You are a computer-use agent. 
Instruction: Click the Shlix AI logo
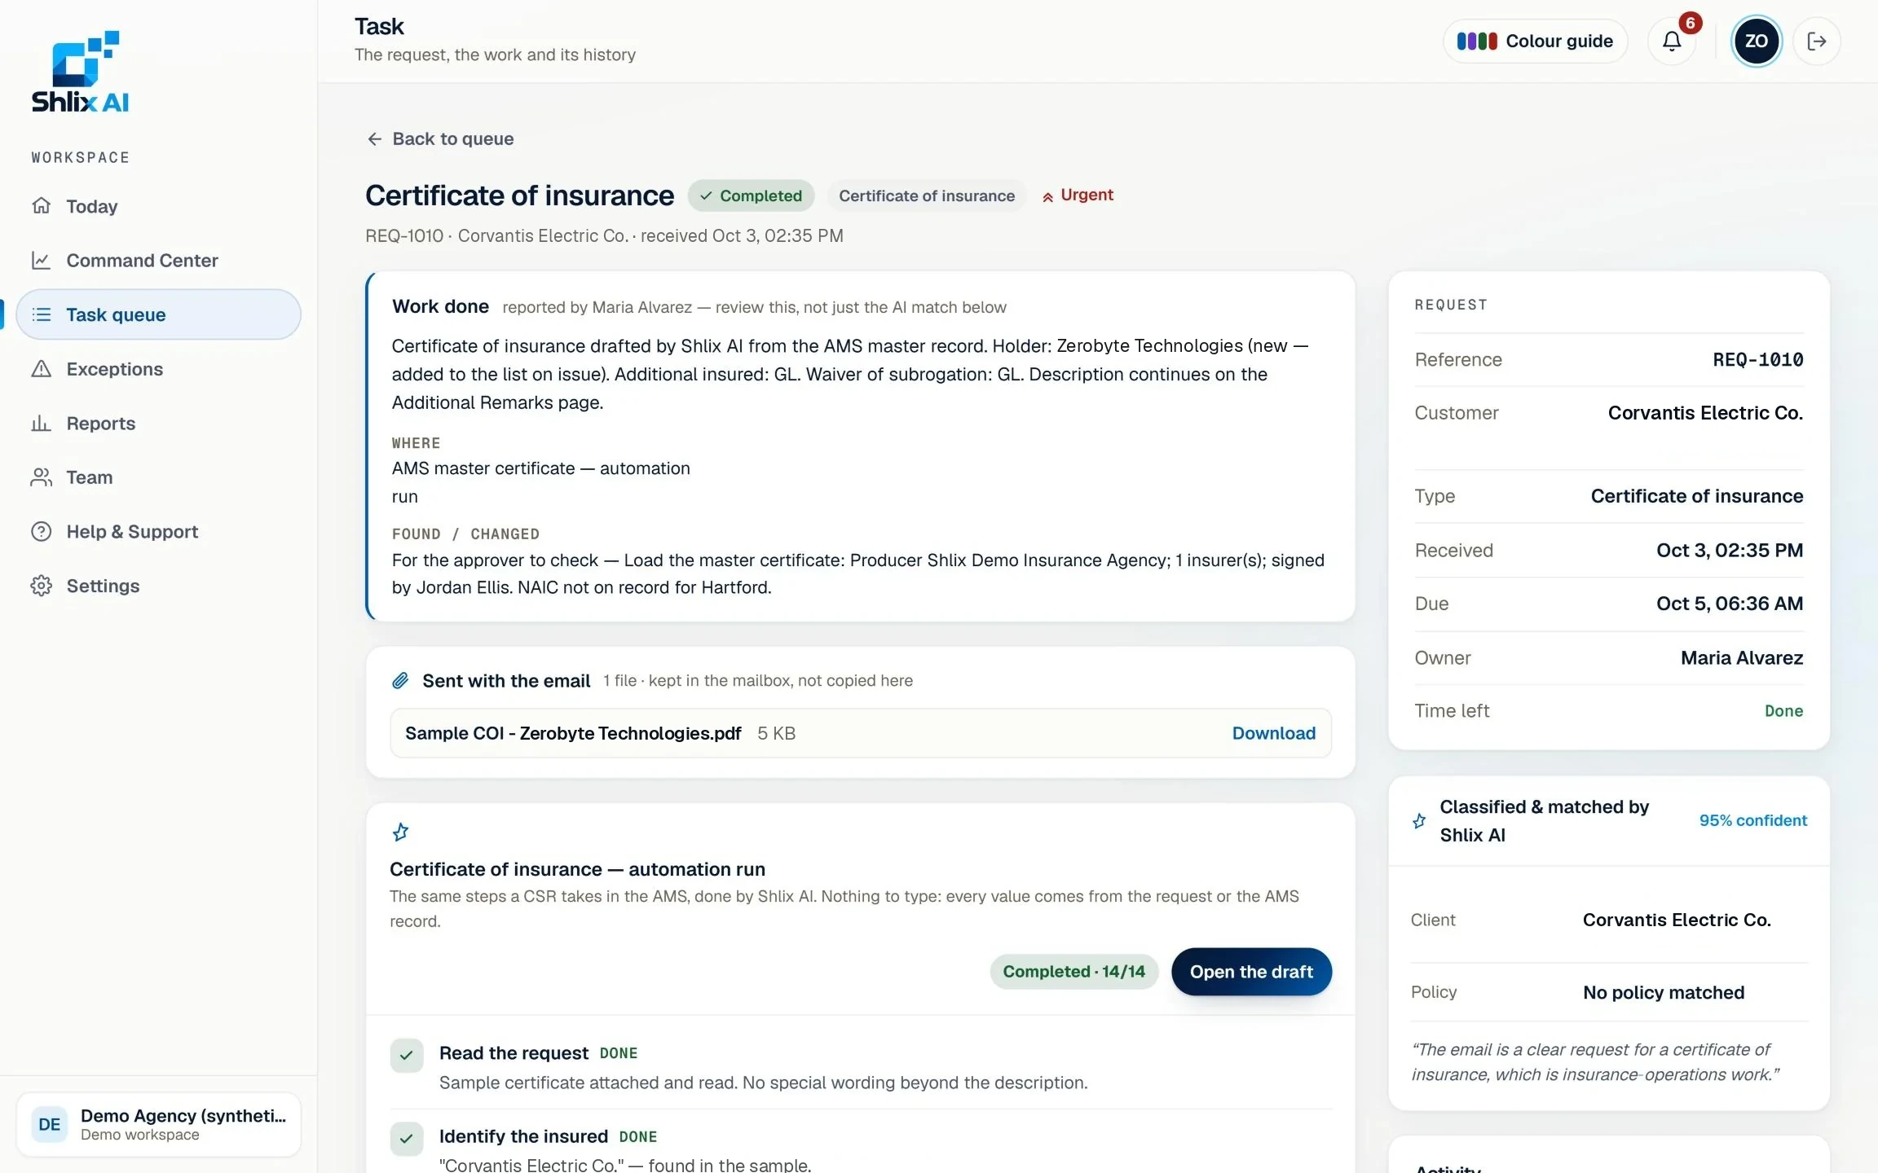(80, 72)
